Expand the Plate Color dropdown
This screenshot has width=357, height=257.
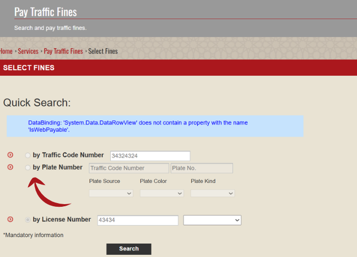coord(162,194)
